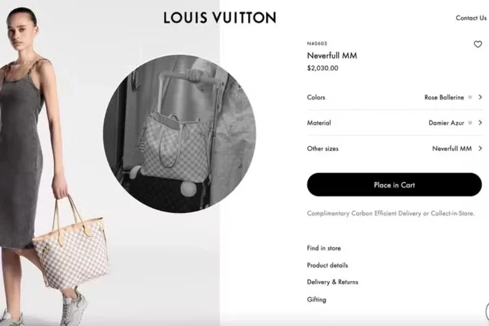Open Find in store
Image resolution: width=489 pixels, height=326 pixels.
tap(324, 248)
